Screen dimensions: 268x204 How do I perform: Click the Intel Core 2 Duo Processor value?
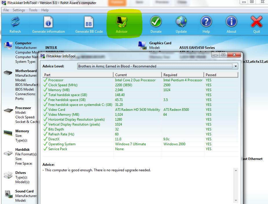pos(135,80)
